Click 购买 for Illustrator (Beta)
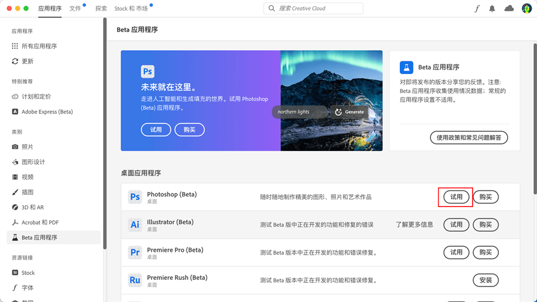Image resolution: width=537 pixels, height=302 pixels. 486,224
